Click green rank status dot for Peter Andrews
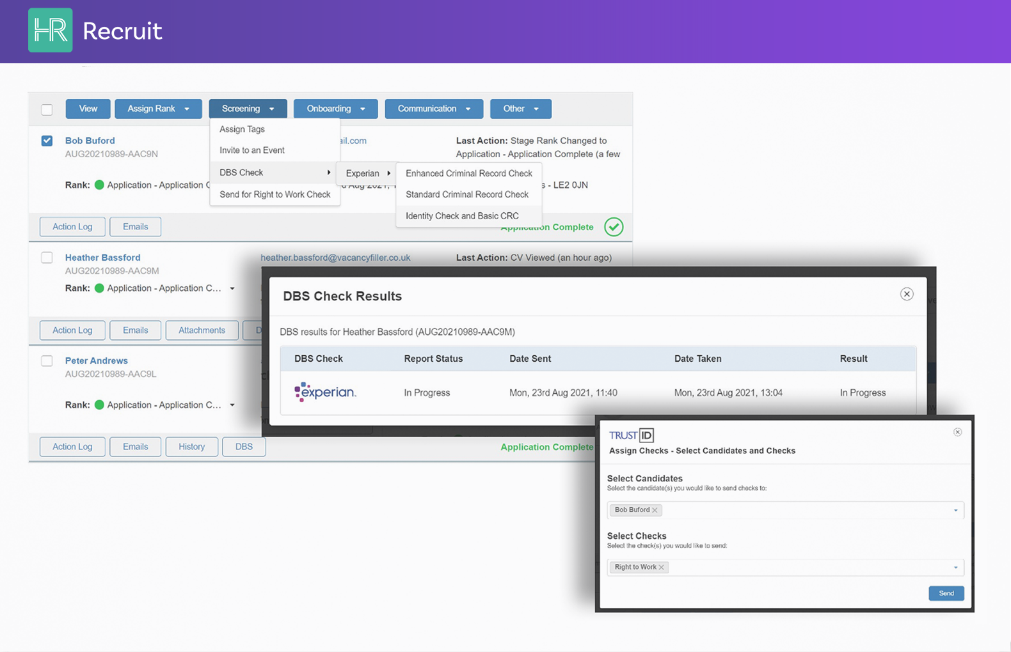 pyautogui.click(x=99, y=405)
